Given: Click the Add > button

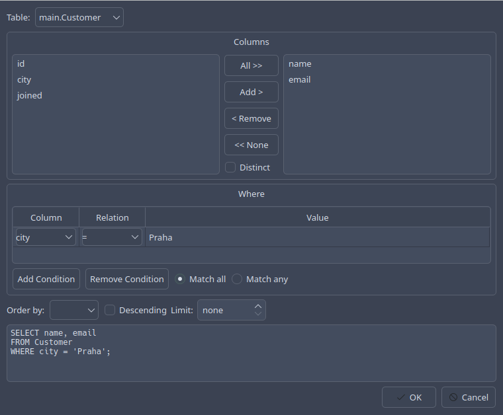Looking at the screenshot, I should point(251,93).
